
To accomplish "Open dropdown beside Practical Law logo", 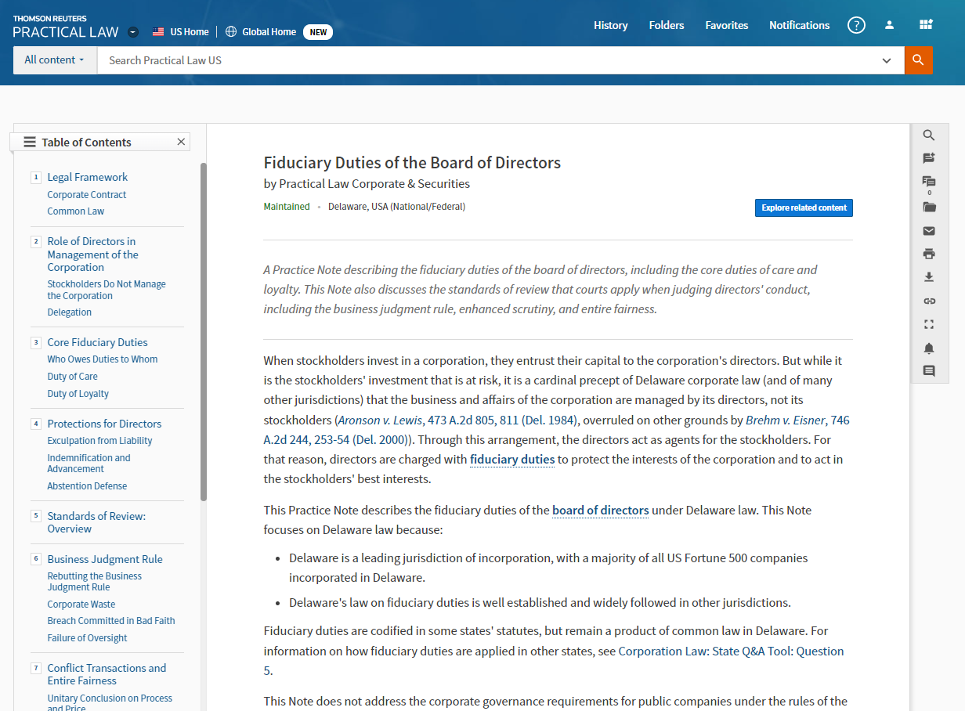I will coord(133,32).
